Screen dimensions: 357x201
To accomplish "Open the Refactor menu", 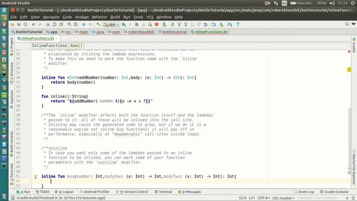I will 99,17.
